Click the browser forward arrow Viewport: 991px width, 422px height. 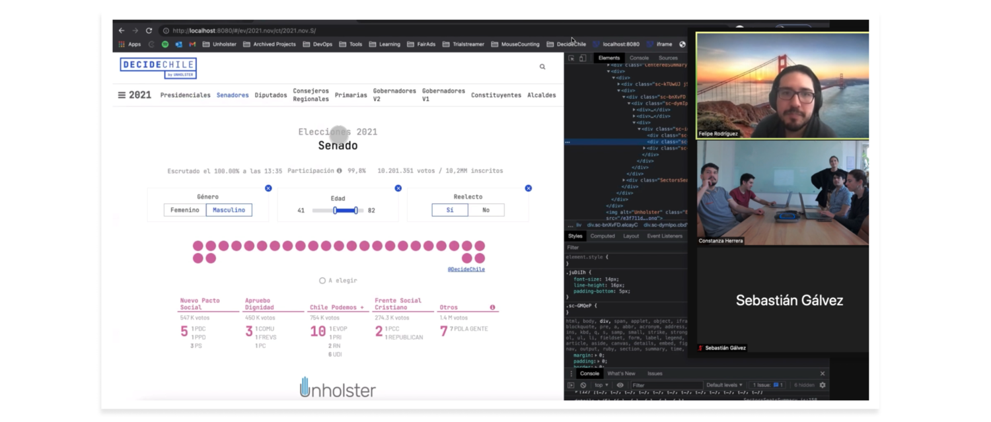pyautogui.click(x=135, y=30)
